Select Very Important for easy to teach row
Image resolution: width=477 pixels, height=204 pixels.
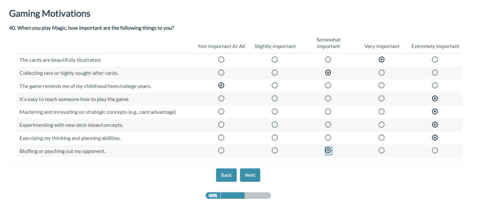tap(382, 99)
